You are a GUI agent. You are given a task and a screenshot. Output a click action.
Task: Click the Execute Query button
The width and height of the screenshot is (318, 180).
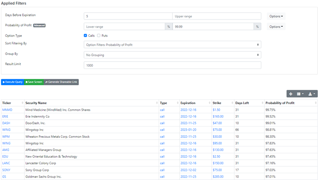(x=13, y=82)
